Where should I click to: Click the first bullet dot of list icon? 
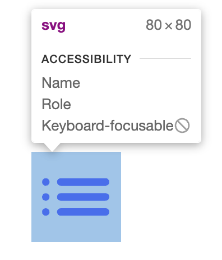point(46,182)
